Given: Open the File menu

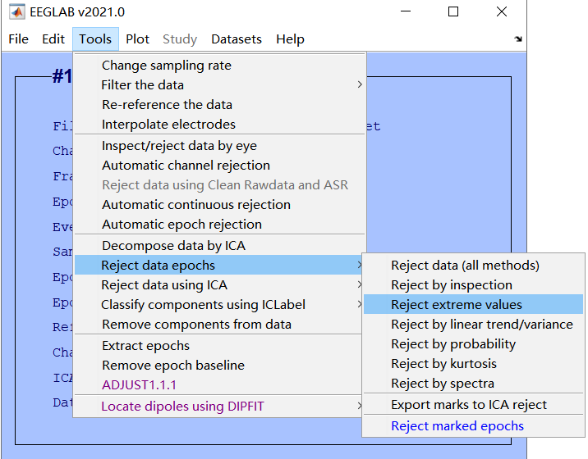Looking at the screenshot, I should click(18, 39).
